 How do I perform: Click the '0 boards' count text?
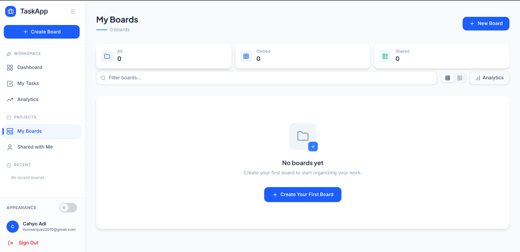pyautogui.click(x=120, y=30)
